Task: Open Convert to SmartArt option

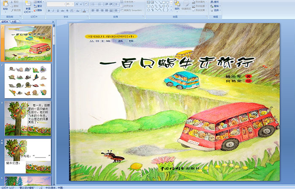Action: (x=131, y=10)
